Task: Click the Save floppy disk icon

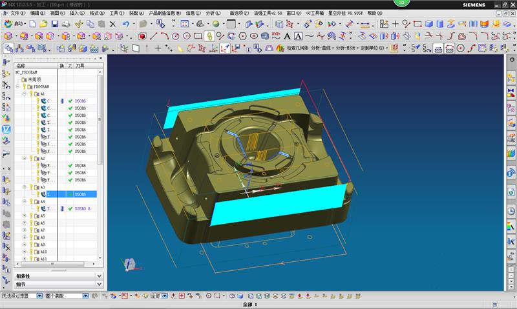Action: pos(54,24)
